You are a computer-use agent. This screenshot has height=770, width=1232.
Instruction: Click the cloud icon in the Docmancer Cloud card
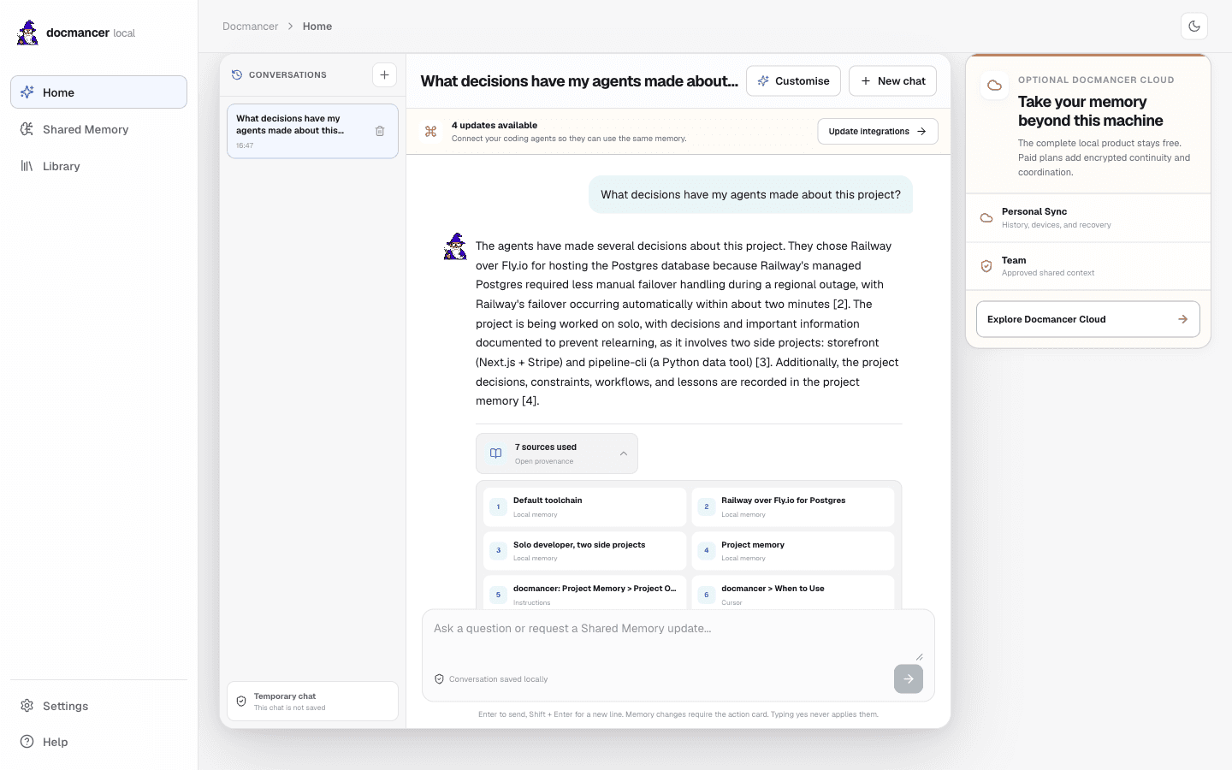pyautogui.click(x=994, y=86)
